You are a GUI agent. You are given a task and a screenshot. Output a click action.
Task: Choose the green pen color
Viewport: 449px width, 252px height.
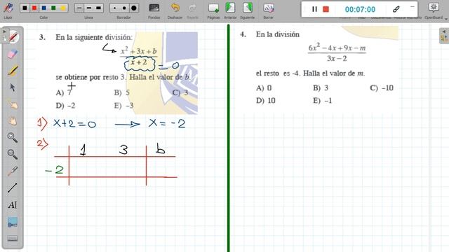(53, 8)
